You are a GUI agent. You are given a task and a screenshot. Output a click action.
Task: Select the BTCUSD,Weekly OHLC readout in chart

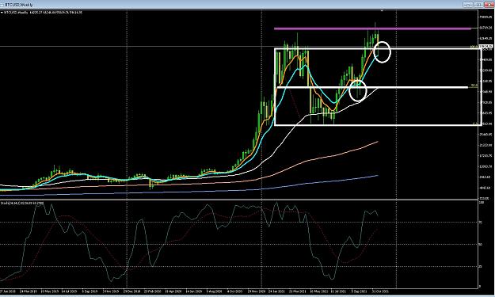pyautogui.click(x=43, y=13)
